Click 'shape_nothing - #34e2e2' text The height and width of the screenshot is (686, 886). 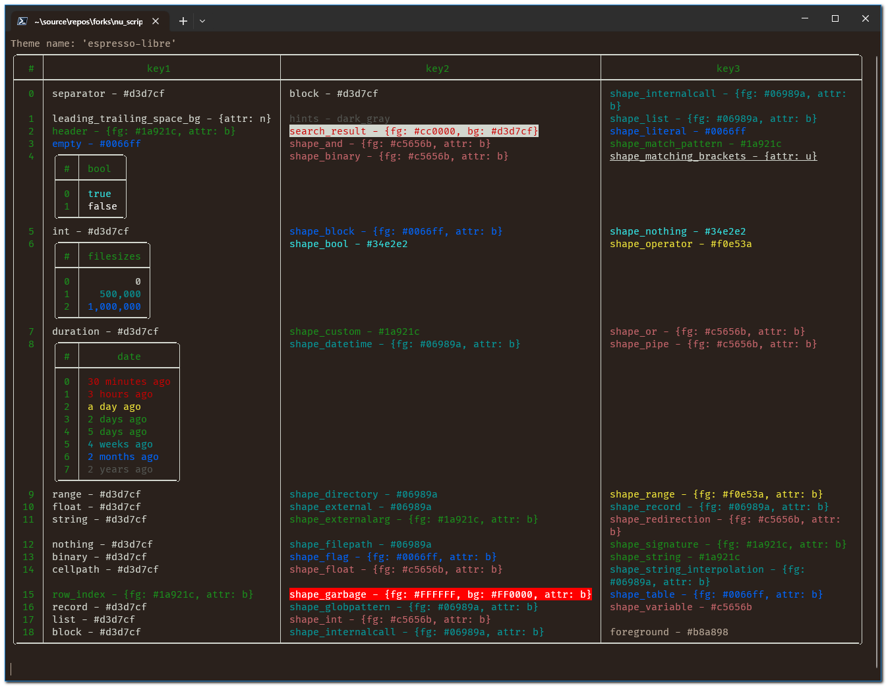click(678, 231)
